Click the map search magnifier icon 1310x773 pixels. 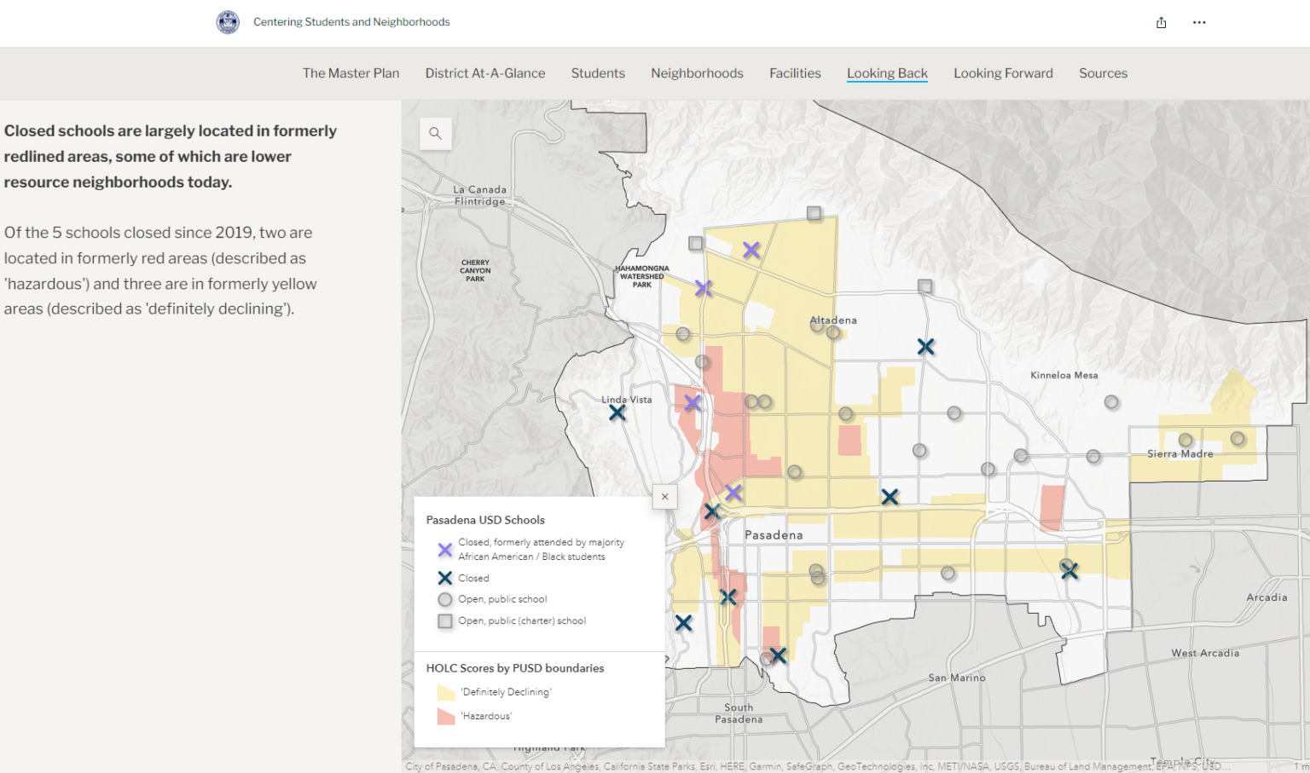click(x=435, y=133)
